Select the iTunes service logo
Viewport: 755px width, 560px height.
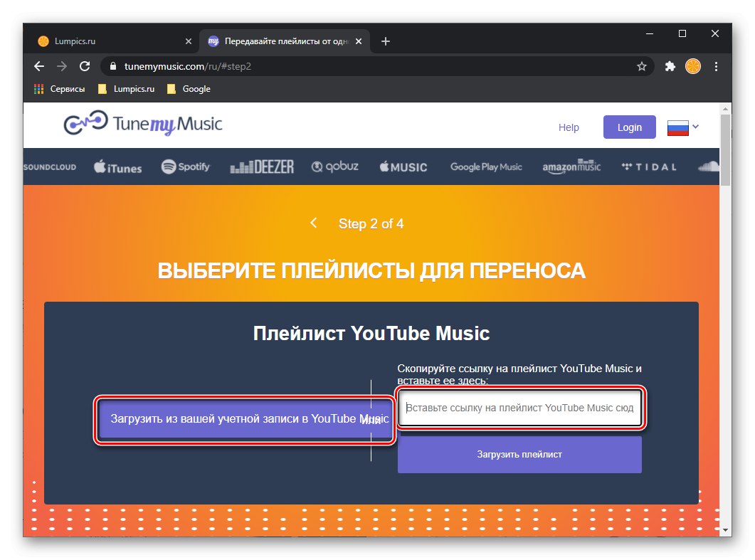pos(118,167)
